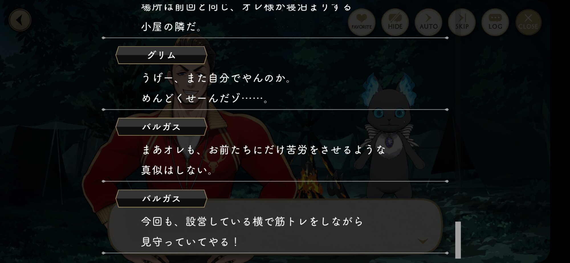Toggle AUTO text advance
This screenshot has width=570, height=263.
428,22
